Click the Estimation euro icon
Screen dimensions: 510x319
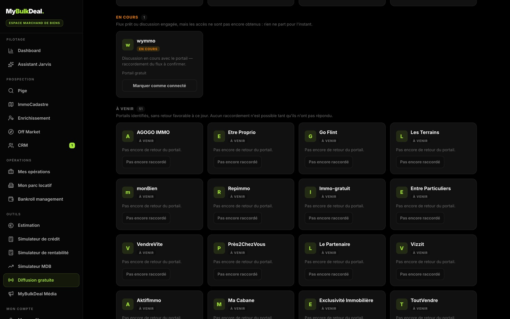(x=11, y=226)
